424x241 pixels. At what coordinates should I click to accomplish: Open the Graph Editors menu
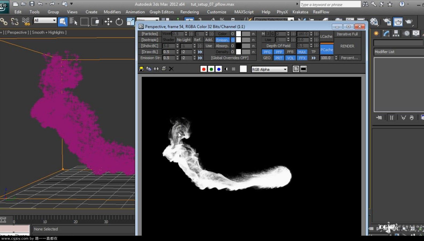click(x=162, y=12)
